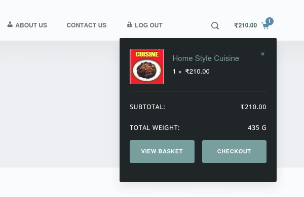Click the View Basket button
The height and width of the screenshot is (197, 304).
click(x=162, y=151)
